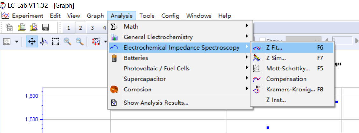Toggle the Show checkbox
Screen dimensions: 359x133
pos(263,41)
